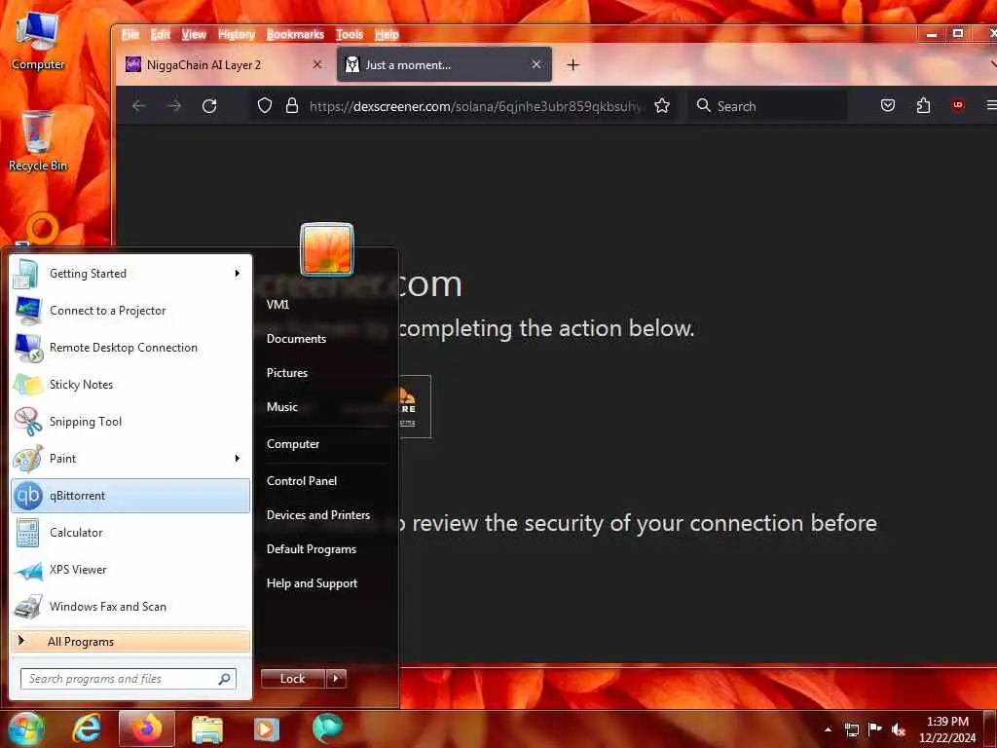997x748 pixels.
Task: Open the Action Center flag icon
Action: [875, 729]
